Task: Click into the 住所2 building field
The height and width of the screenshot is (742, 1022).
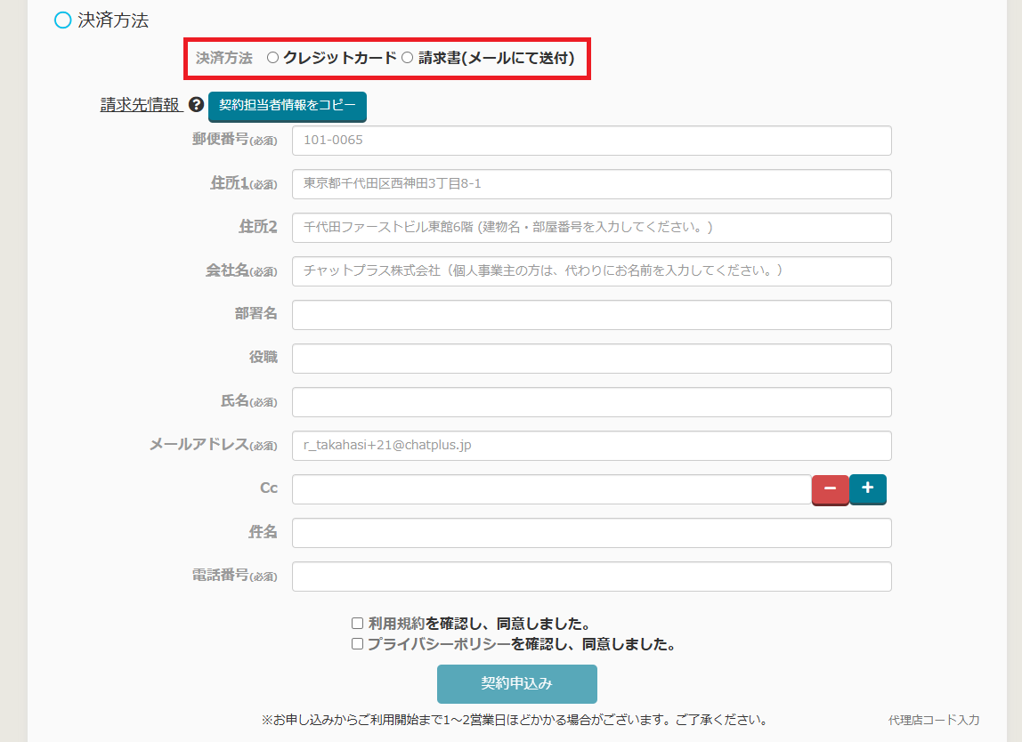Action: click(x=591, y=228)
